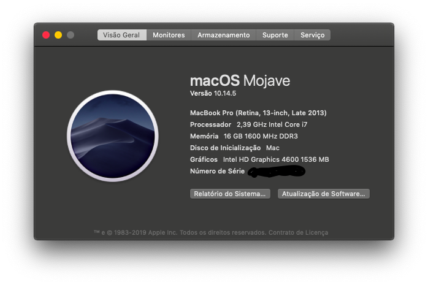Click Versão 10.14.5 to reveal build number
This screenshot has width=428, height=285.
point(213,93)
